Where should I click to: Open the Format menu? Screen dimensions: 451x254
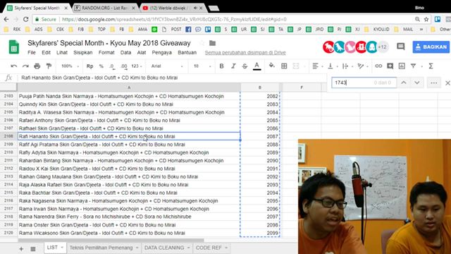[106, 52]
